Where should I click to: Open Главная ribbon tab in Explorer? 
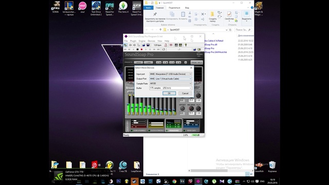[160, 8]
